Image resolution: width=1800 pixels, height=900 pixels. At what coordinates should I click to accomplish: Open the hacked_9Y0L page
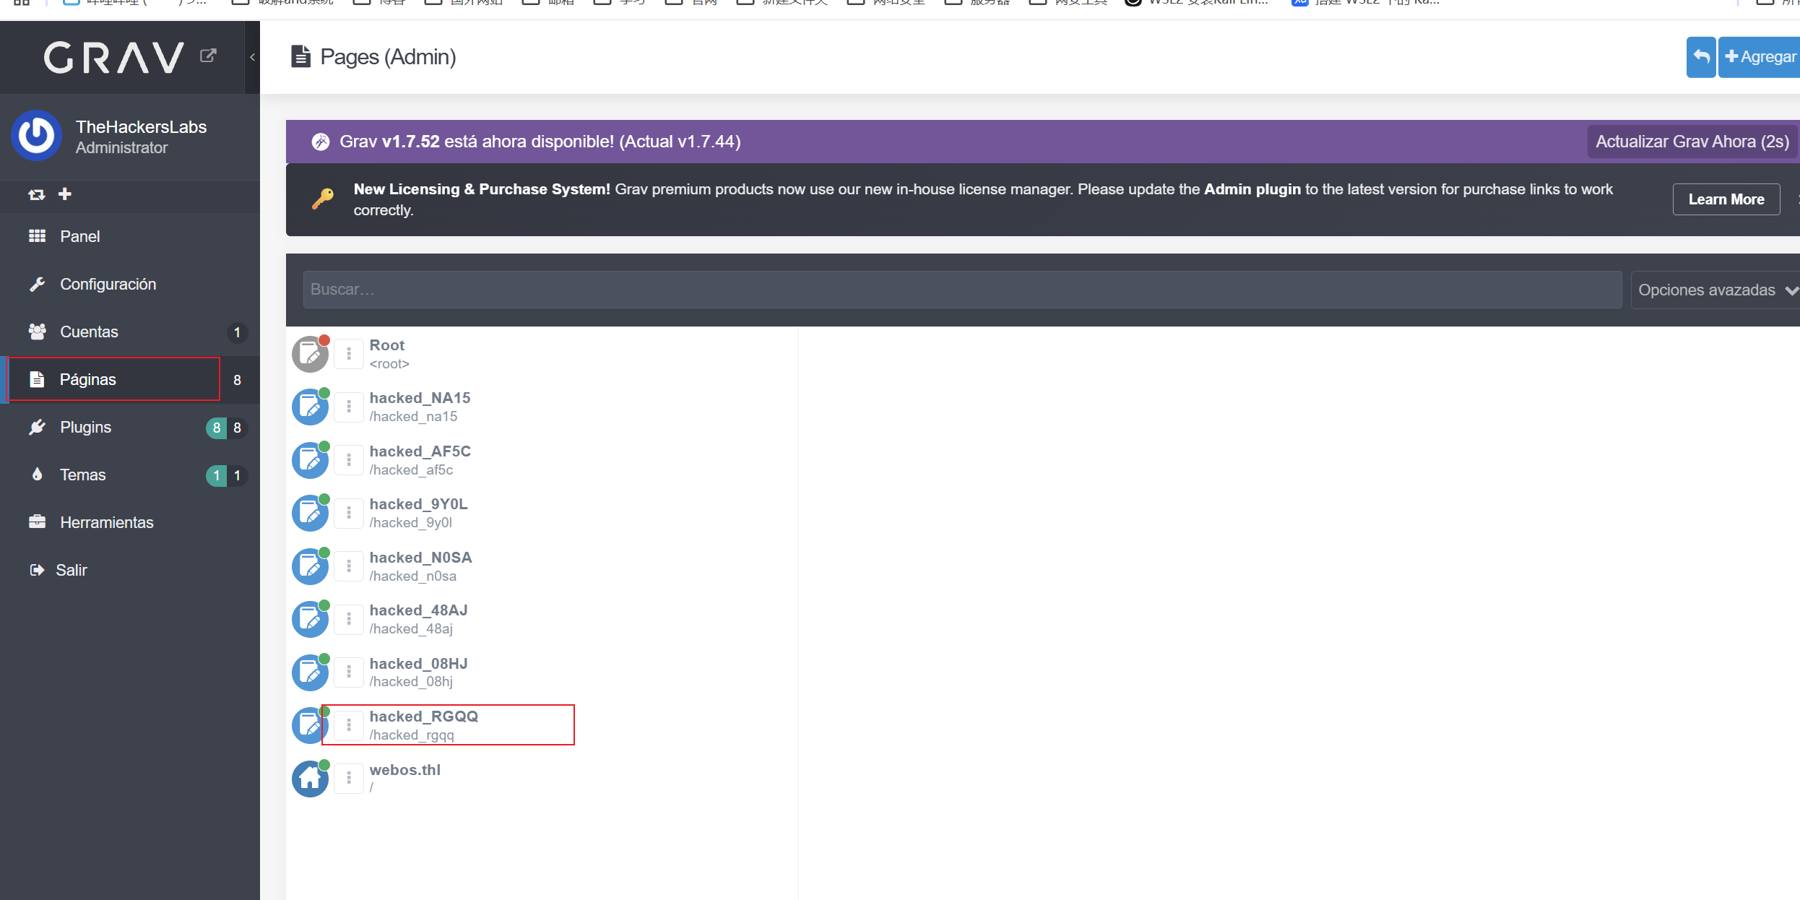click(x=418, y=504)
